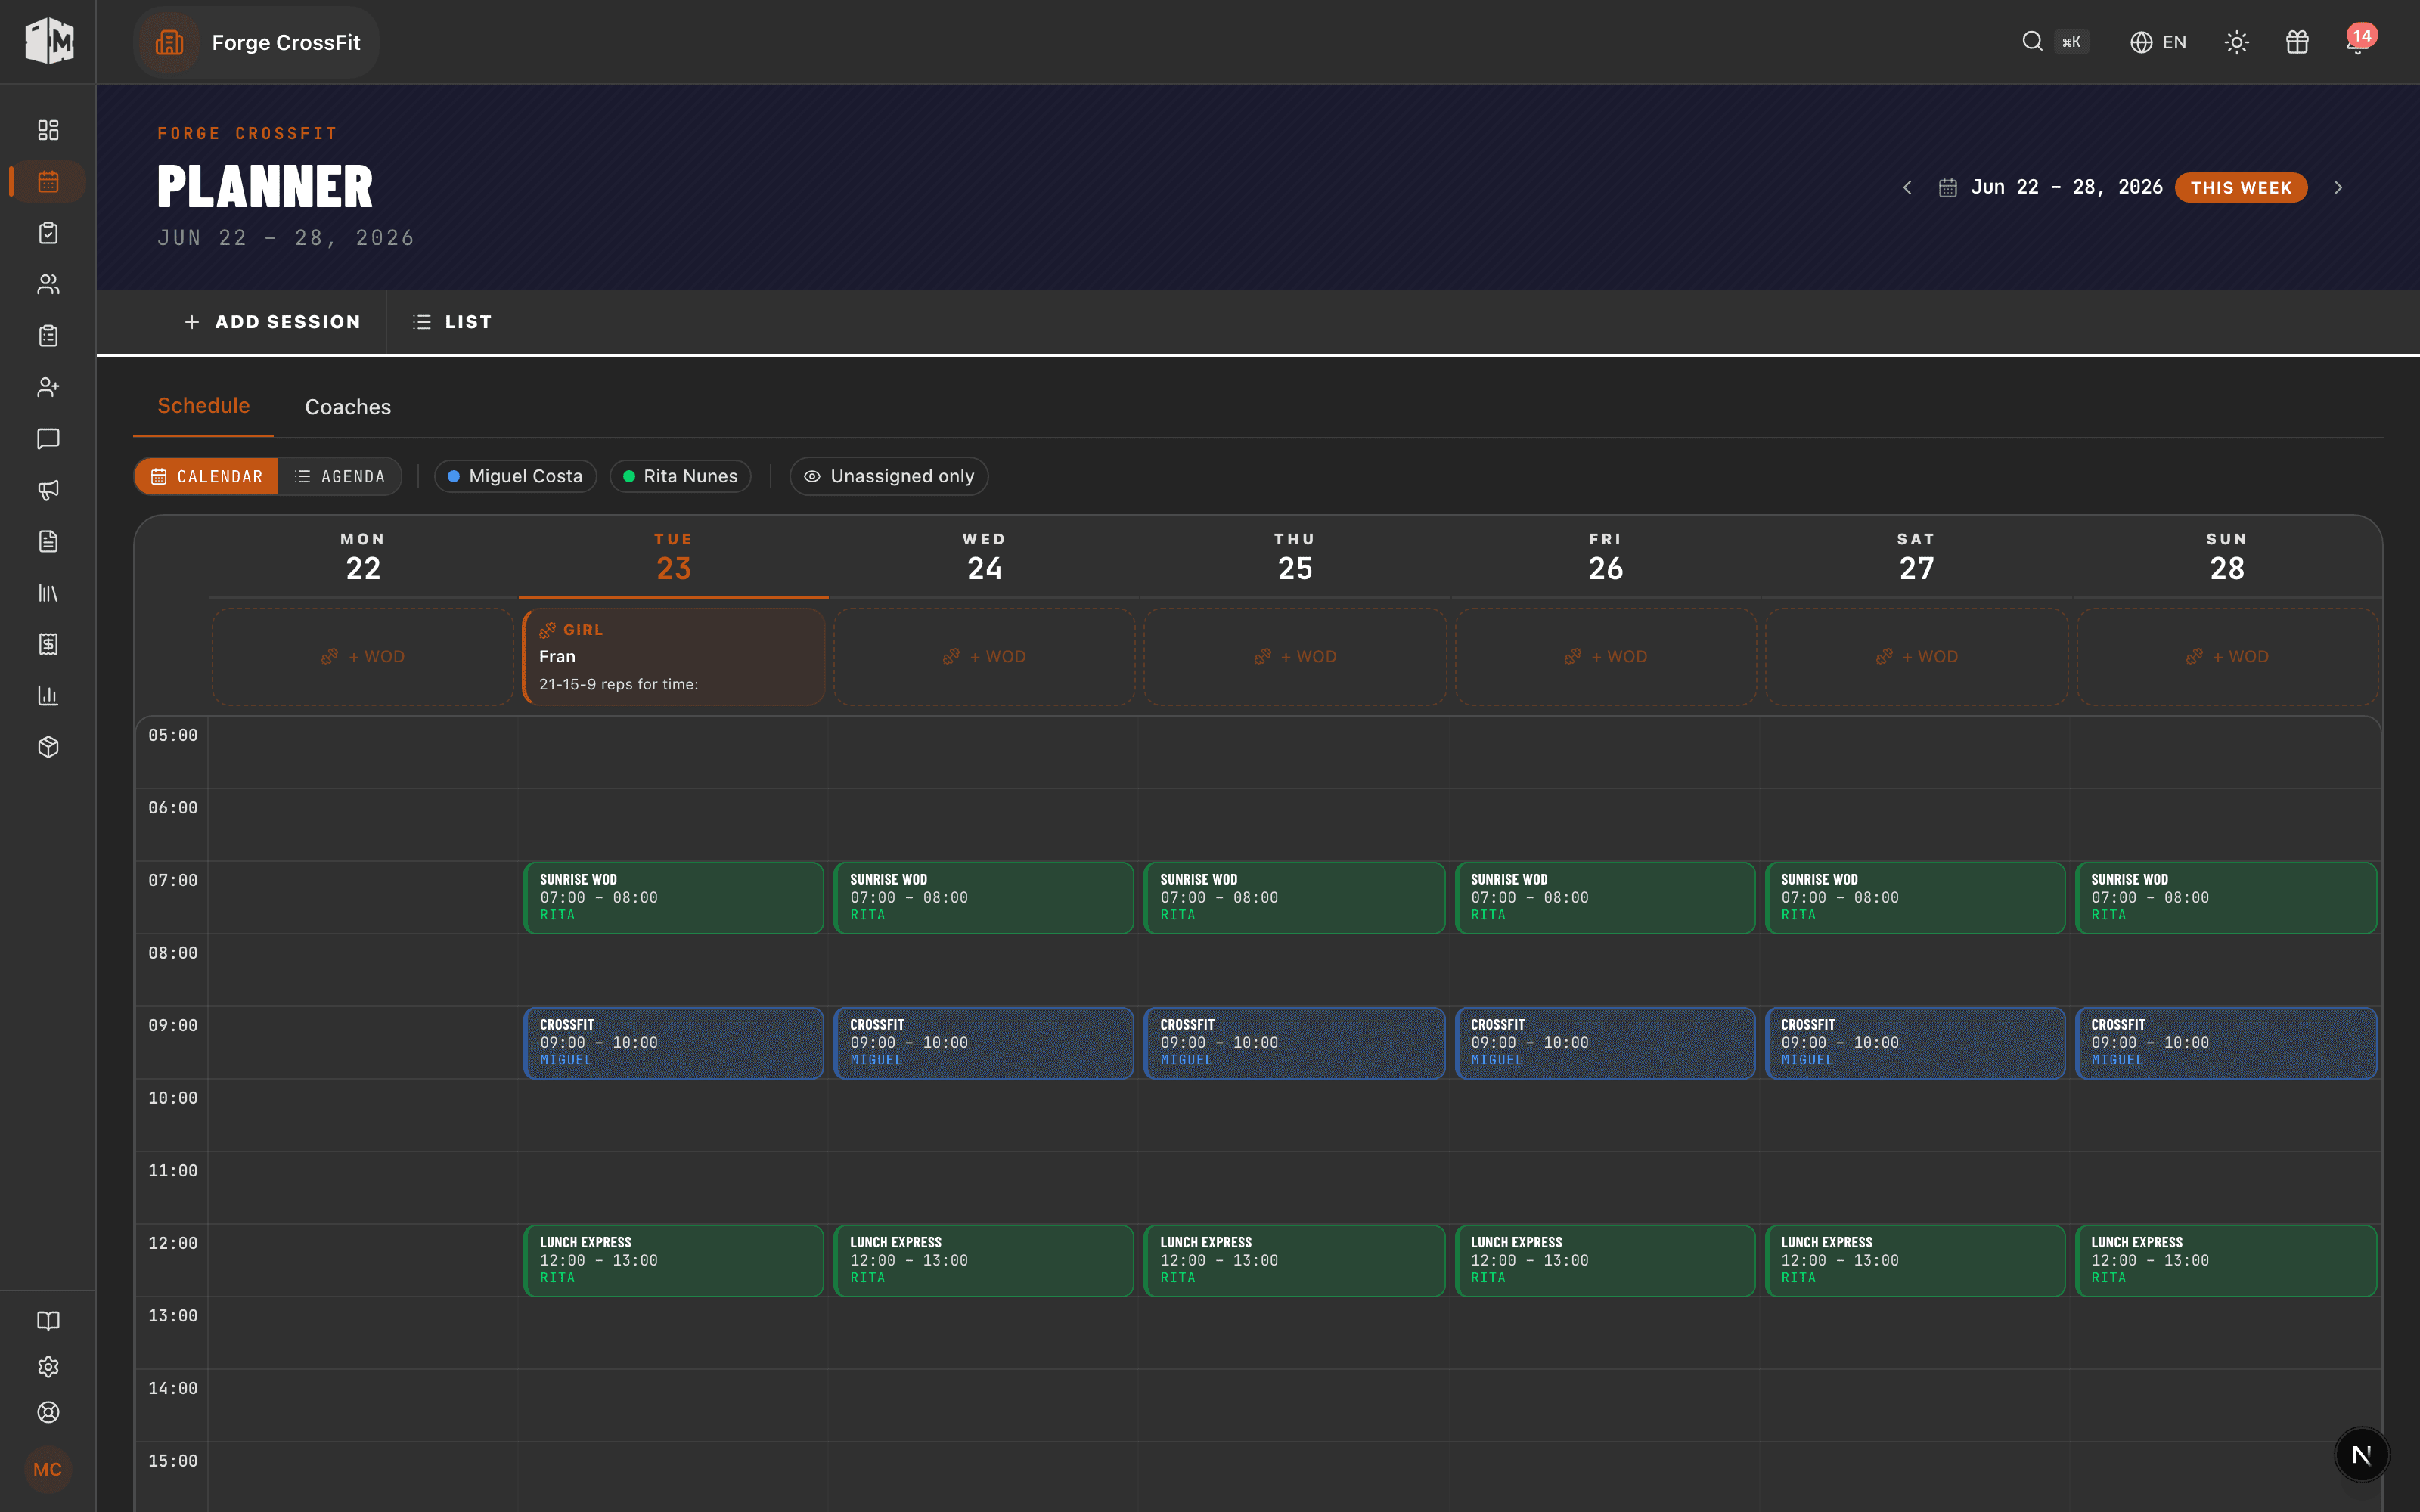Image resolution: width=2420 pixels, height=1512 pixels.
Task: Open the dashboard grid icon in sidebar
Action: click(x=48, y=130)
